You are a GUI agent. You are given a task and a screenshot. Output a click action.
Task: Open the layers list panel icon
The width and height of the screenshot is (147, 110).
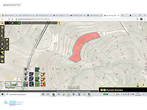tap(2, 27)
